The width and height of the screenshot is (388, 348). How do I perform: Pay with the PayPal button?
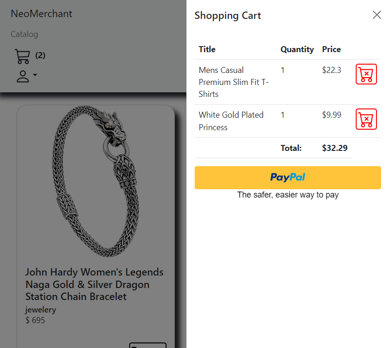(287, 178)
